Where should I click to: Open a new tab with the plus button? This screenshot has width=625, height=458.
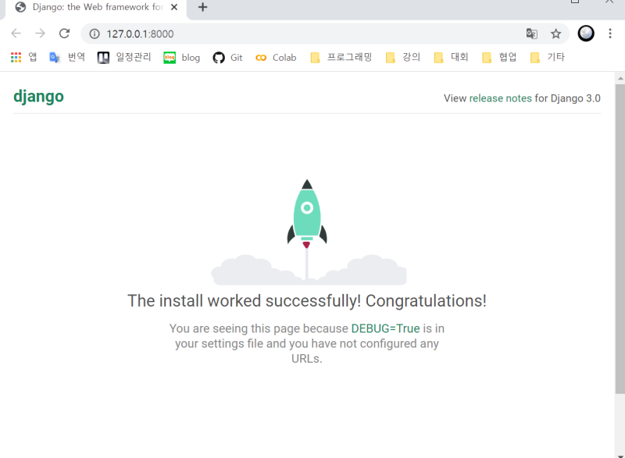[x=202, y=9]
